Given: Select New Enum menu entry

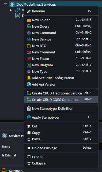Looking at the screenshot, I should pos(61,59).
